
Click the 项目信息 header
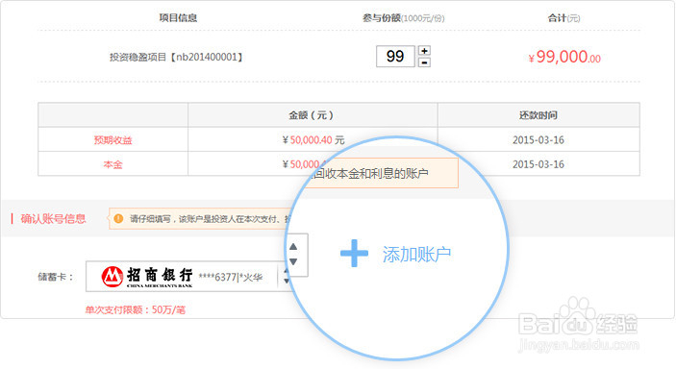[178, 17]
